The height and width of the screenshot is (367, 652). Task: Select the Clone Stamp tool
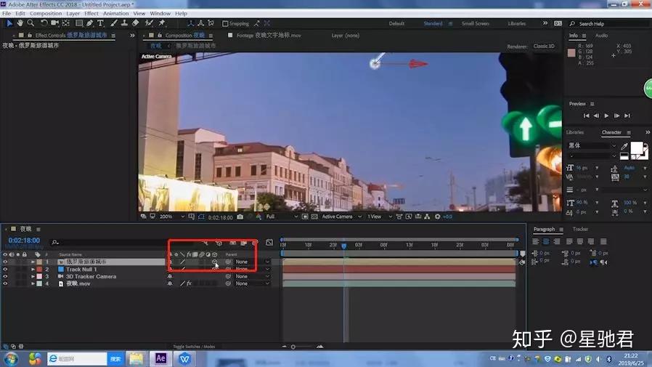[124, 23]
